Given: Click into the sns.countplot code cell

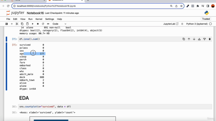Looking at the screenshot, I should [x=115, y=107].
